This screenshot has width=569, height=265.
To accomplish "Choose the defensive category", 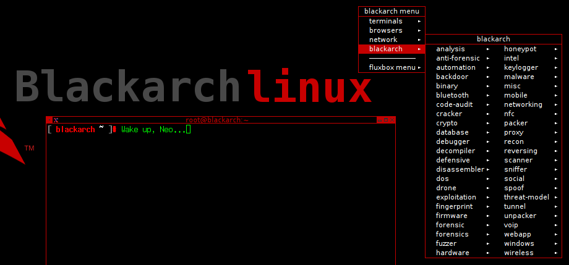I will [x=460, y=160].
